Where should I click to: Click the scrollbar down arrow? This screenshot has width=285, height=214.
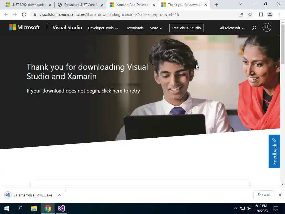pos(282,184)
